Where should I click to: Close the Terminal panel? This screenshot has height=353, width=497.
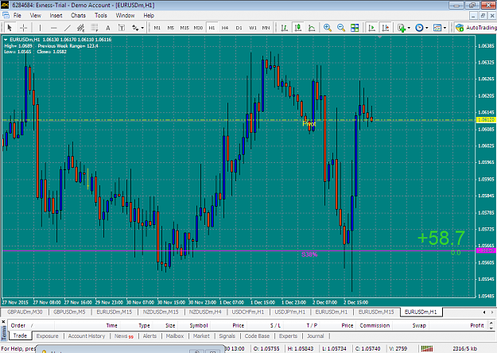3,322
